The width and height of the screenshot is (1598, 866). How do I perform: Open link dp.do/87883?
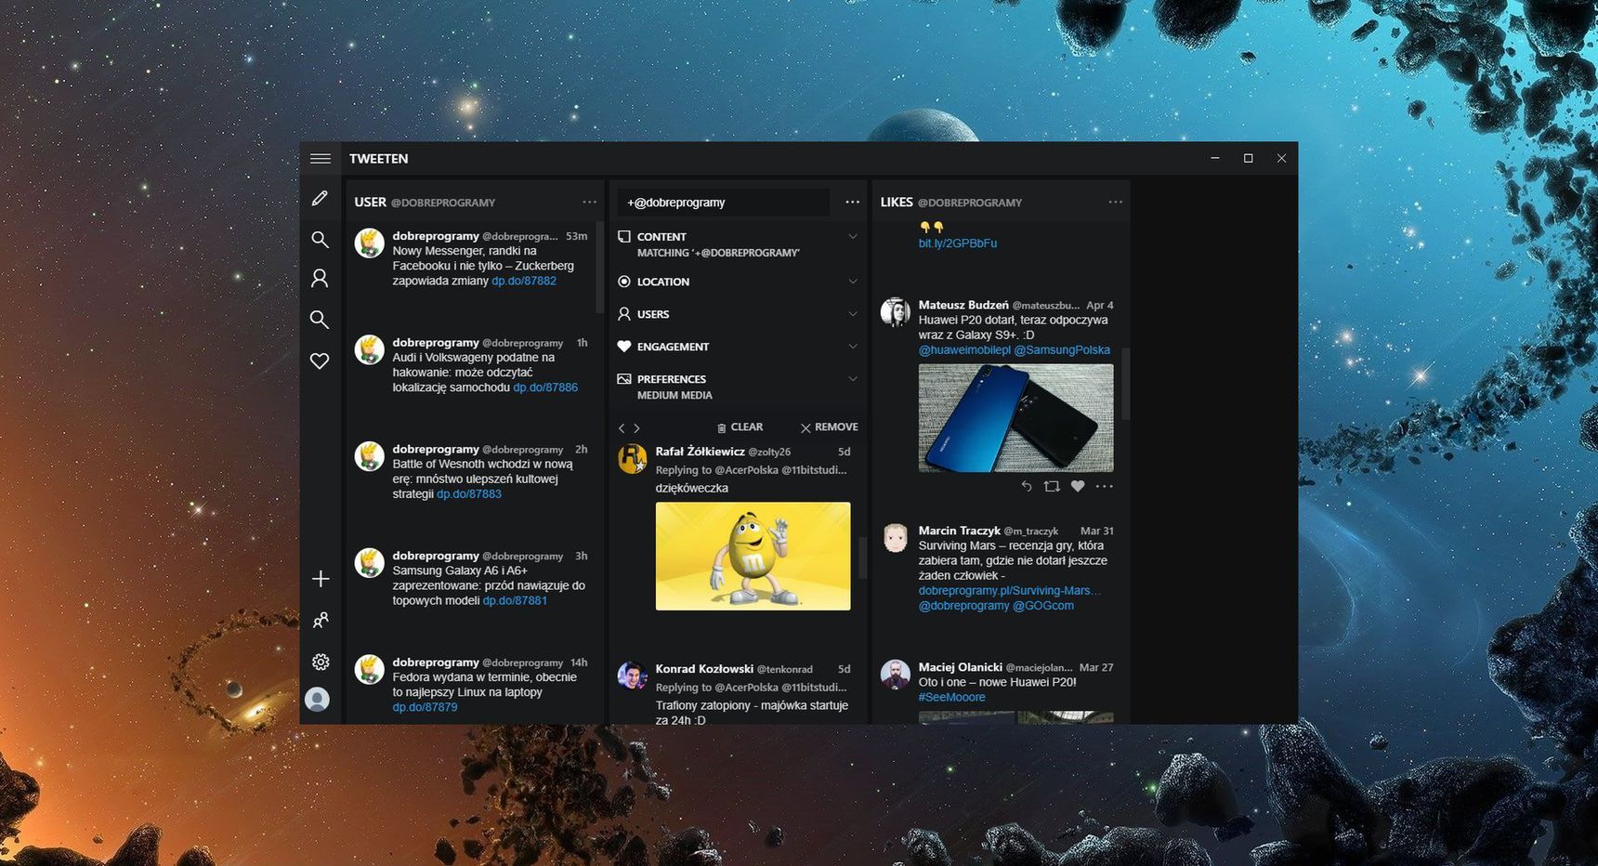pyautogui.click(x=469, y=494)
